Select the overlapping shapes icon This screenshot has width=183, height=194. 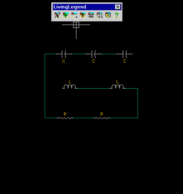108,15
